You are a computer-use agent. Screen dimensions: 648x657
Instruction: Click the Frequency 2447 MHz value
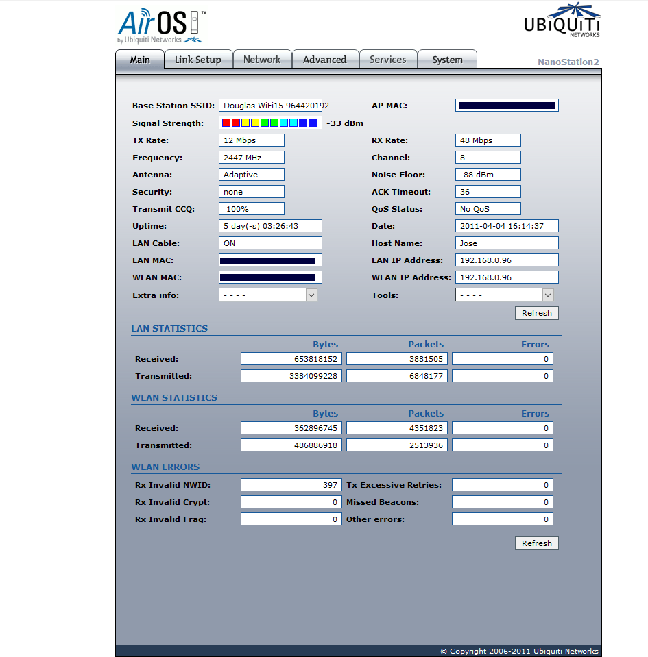pos(251,158)
